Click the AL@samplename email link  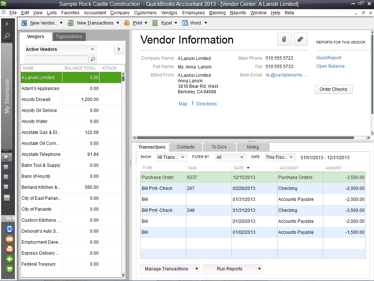point(286,75)
